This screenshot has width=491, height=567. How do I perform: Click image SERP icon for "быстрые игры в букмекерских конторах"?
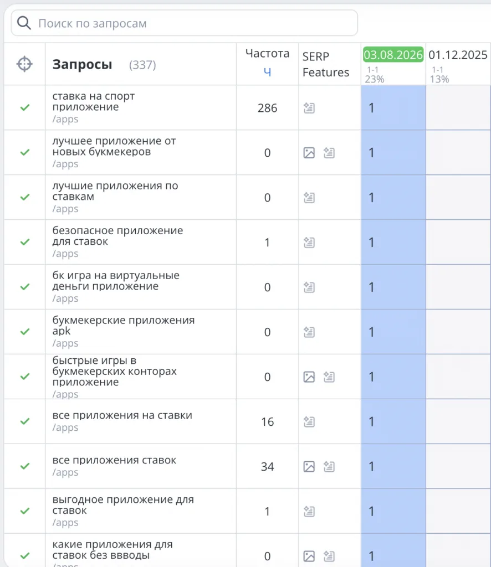(x=309, y=377)
